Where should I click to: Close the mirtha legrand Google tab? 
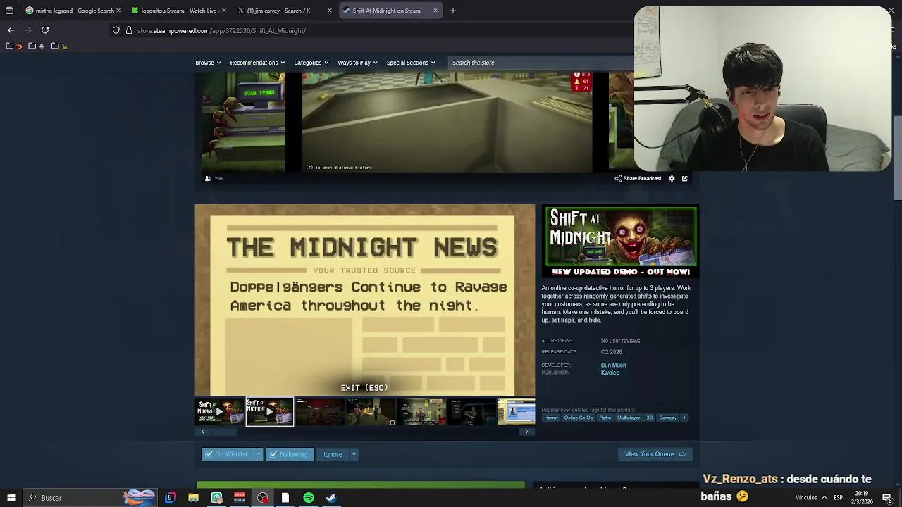coord(118,11)
